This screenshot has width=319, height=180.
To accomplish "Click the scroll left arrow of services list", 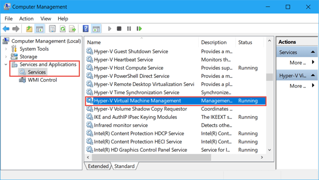I will [x=88, y=157].
